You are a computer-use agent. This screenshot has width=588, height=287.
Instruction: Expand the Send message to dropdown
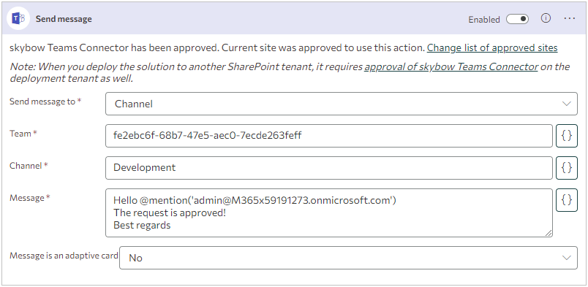click(x=342, y=104)
